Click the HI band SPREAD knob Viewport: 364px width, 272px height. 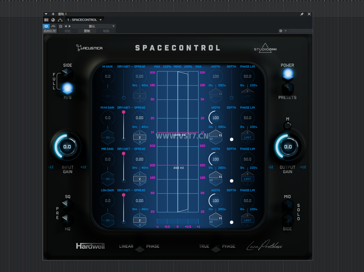tap(140, 76)
